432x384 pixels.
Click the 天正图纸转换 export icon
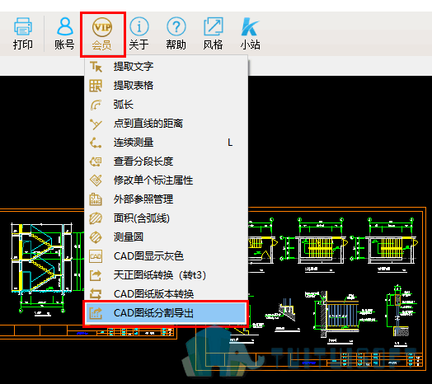pyautogui.click(x=96, y=275)
